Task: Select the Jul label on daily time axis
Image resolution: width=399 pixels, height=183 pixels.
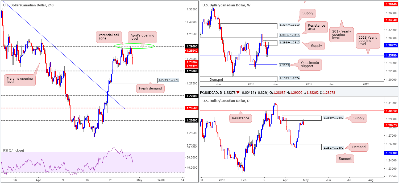Action: point(349,180)
